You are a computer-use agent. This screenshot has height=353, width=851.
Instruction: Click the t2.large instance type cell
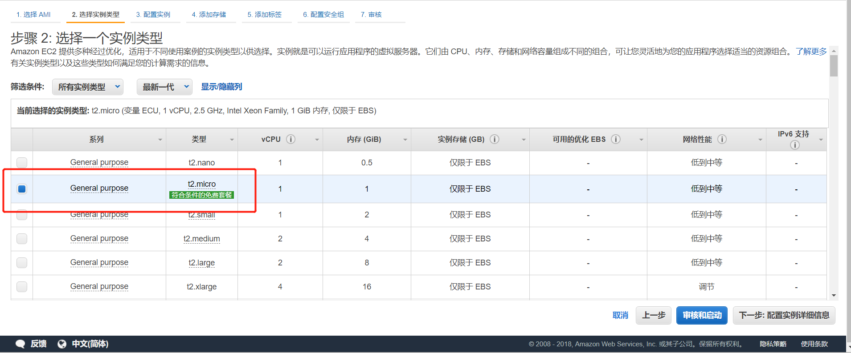click(201, 263)
